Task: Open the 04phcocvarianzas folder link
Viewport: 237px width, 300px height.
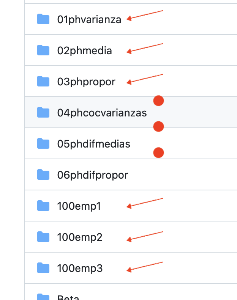Action: coord(102,113)
